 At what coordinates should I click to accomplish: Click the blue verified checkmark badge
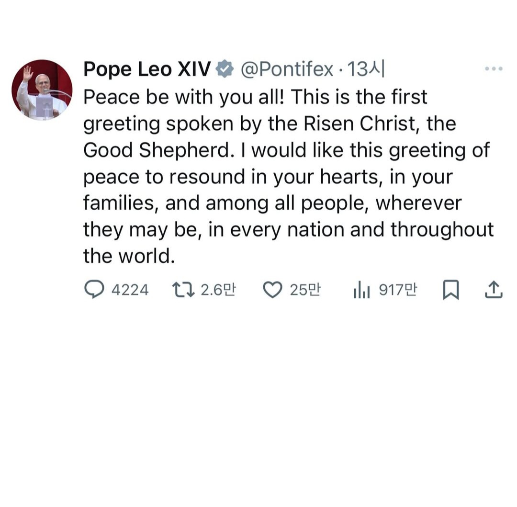tap(225, 69)
